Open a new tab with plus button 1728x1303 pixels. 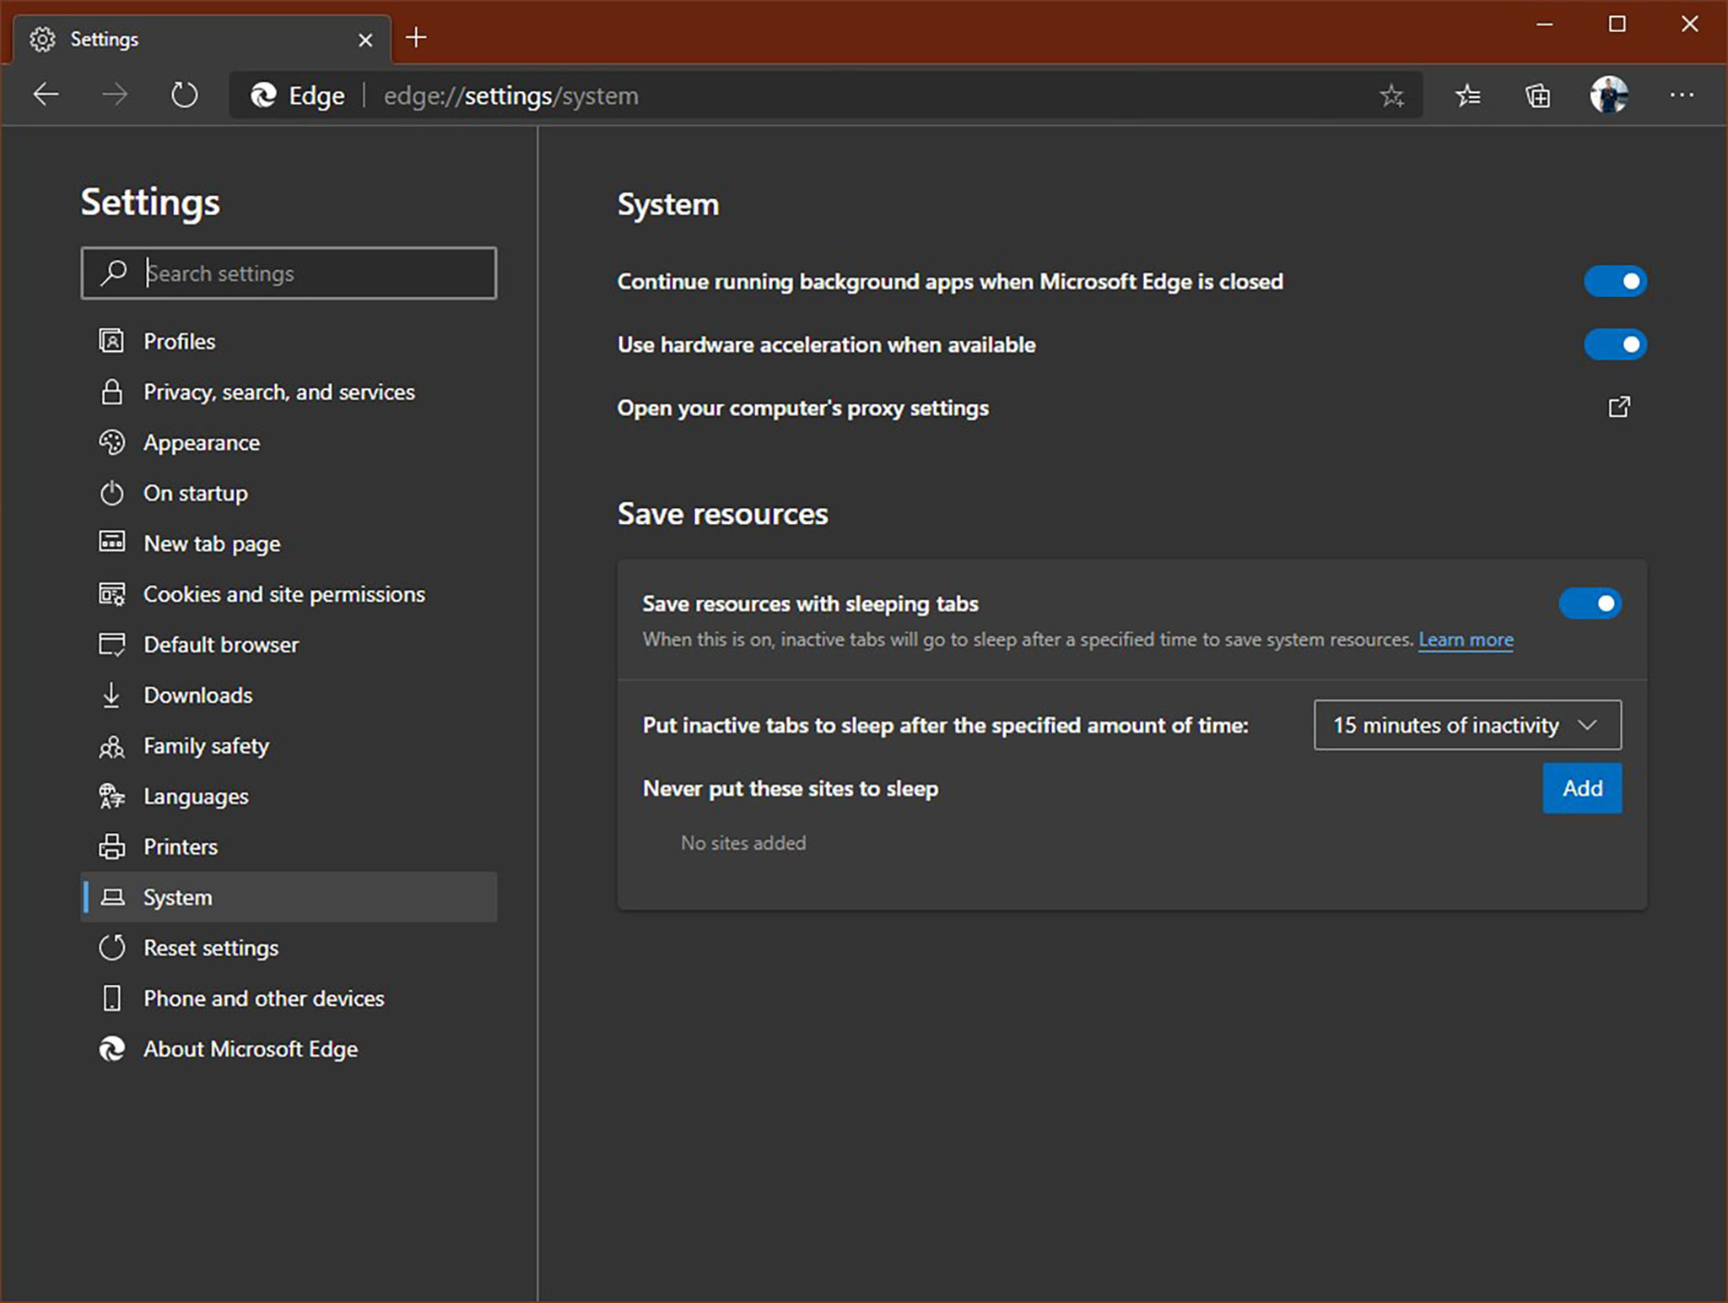416,38
